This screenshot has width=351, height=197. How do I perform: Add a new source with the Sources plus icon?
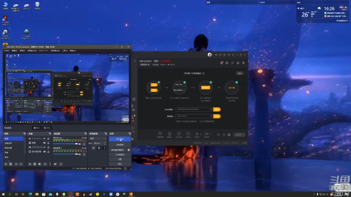pos(30,164)
